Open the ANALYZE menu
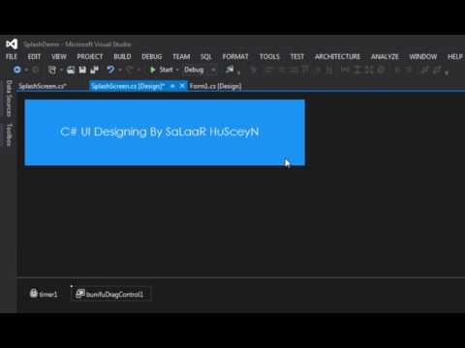Screen dimensions: 465x348 [385, 57]
